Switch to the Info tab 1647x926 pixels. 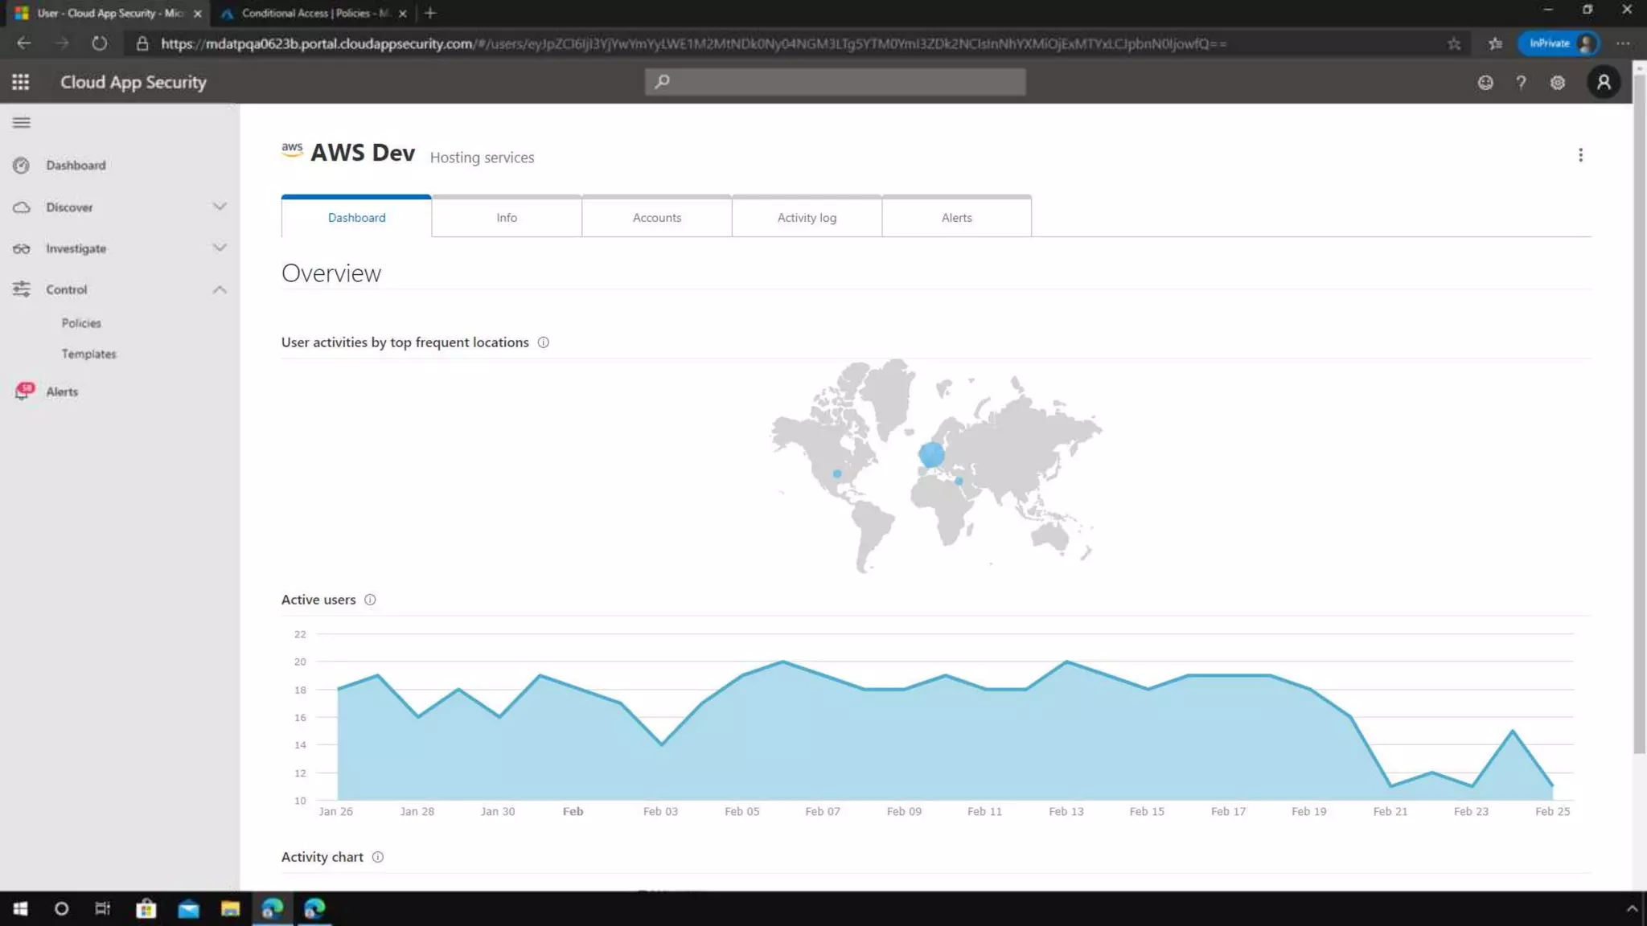pos(507,217)
